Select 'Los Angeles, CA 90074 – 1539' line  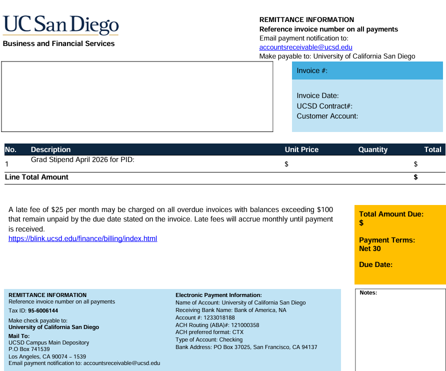tap(47, 356)
